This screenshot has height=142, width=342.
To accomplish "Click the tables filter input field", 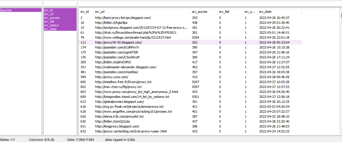I will click(x=21, y=3).
